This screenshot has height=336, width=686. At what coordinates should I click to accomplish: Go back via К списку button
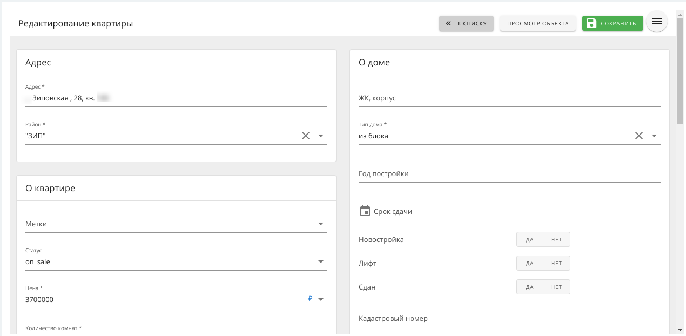466,23
